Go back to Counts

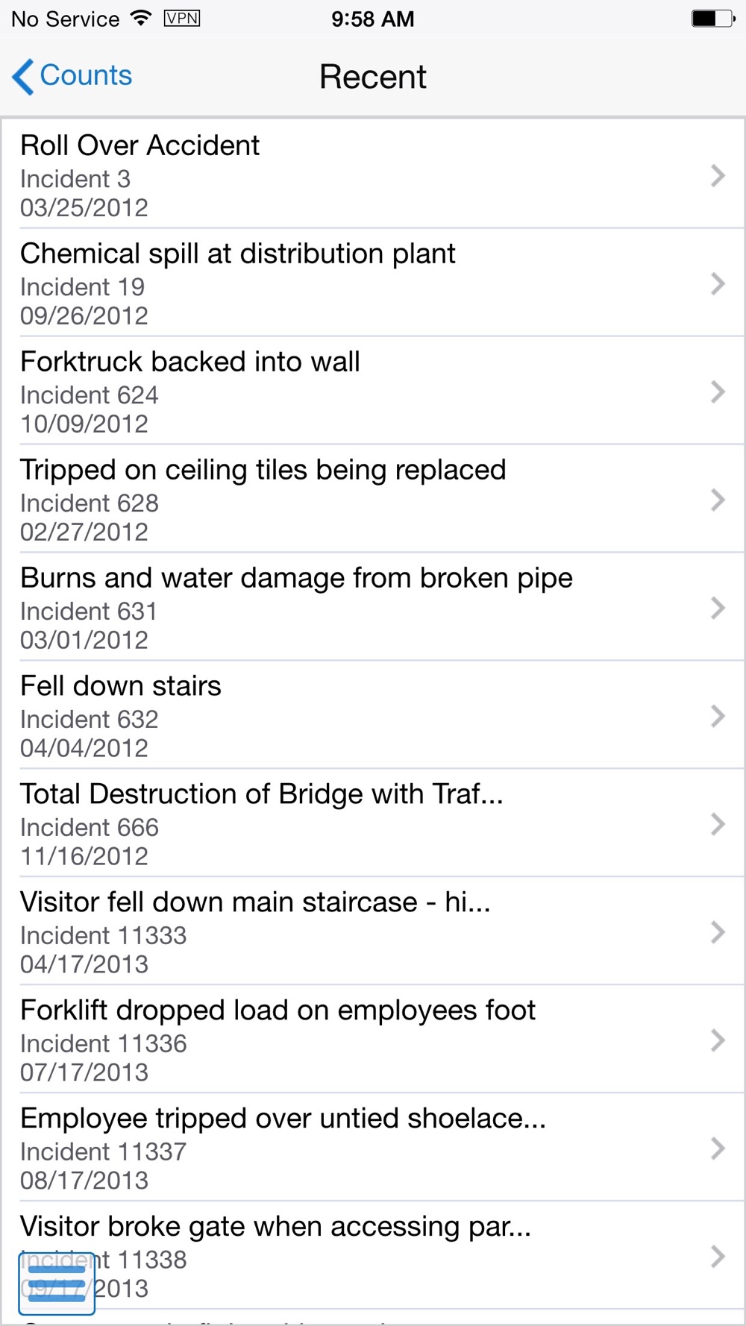(72, 76)
